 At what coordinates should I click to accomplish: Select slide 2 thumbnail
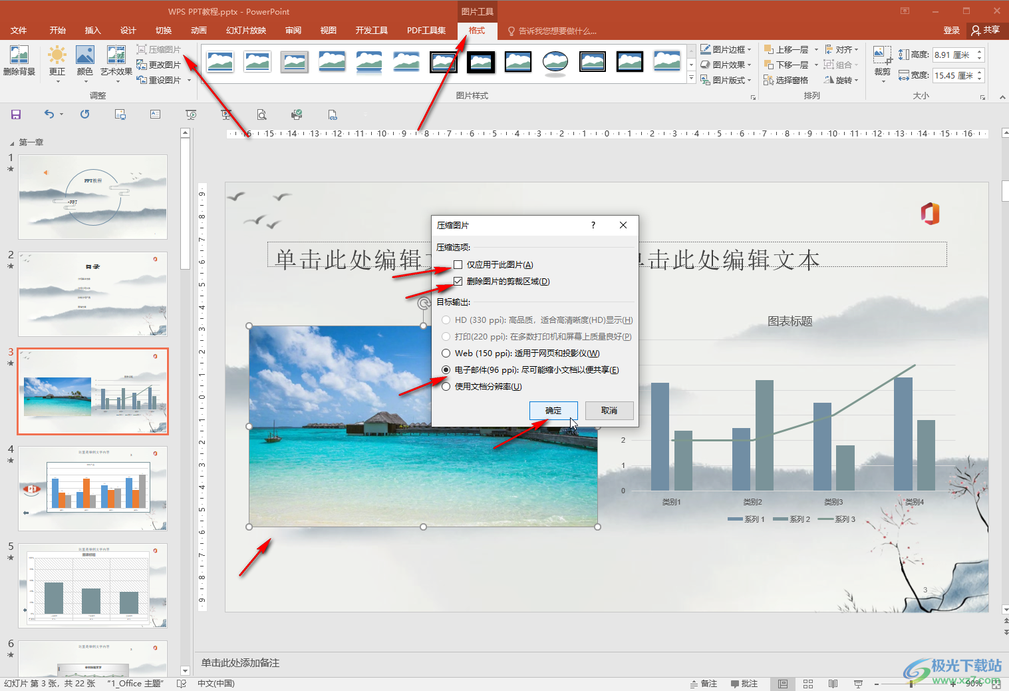pos(92,294)
